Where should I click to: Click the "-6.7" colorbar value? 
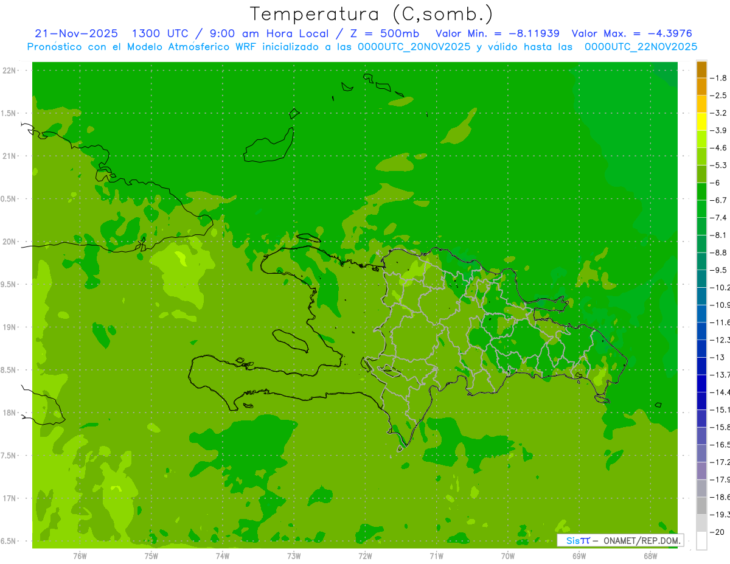point(719,200)
